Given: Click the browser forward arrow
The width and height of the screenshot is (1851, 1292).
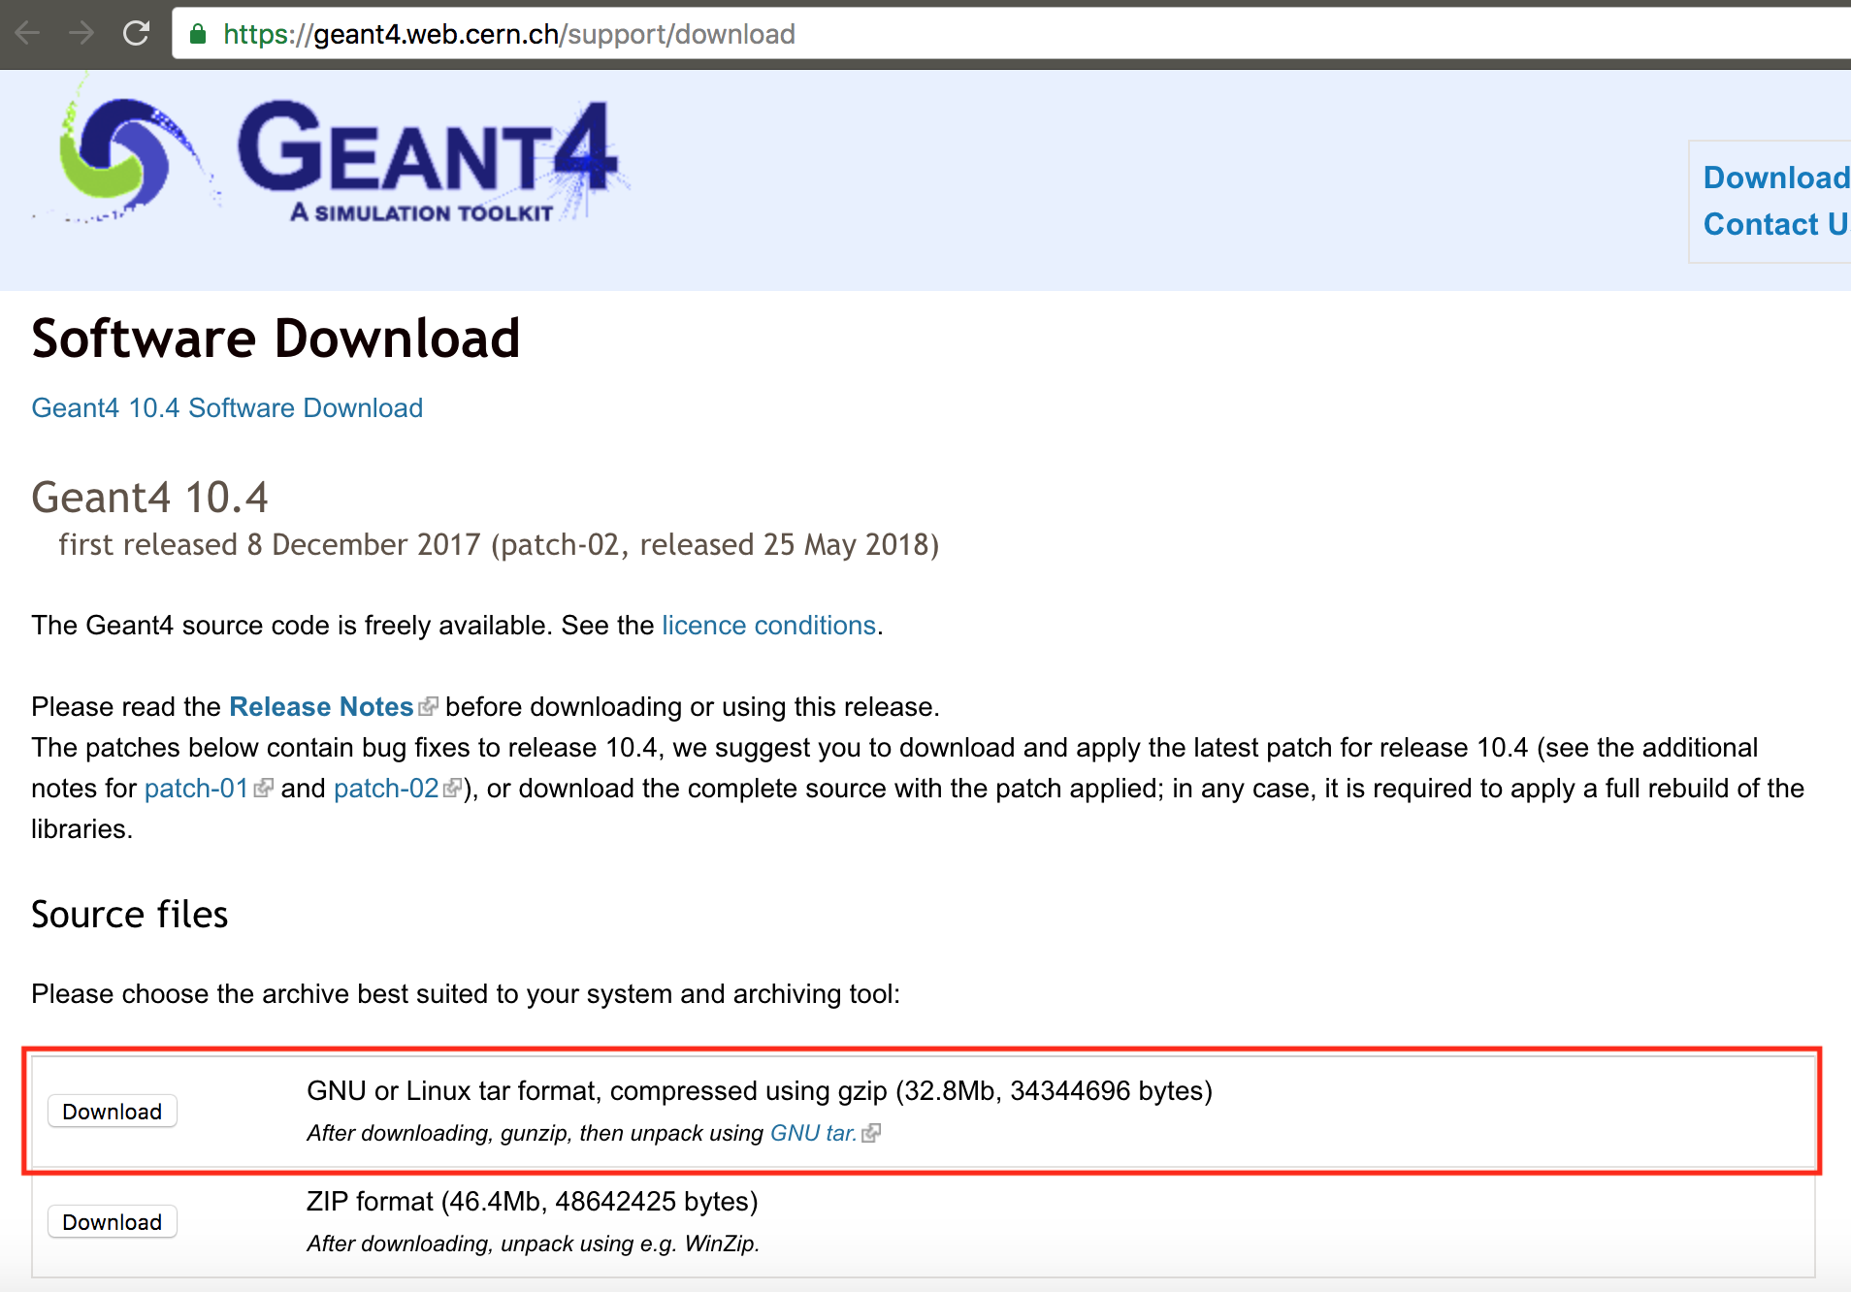Looking at the screenshot, I should tap(82, 33).
